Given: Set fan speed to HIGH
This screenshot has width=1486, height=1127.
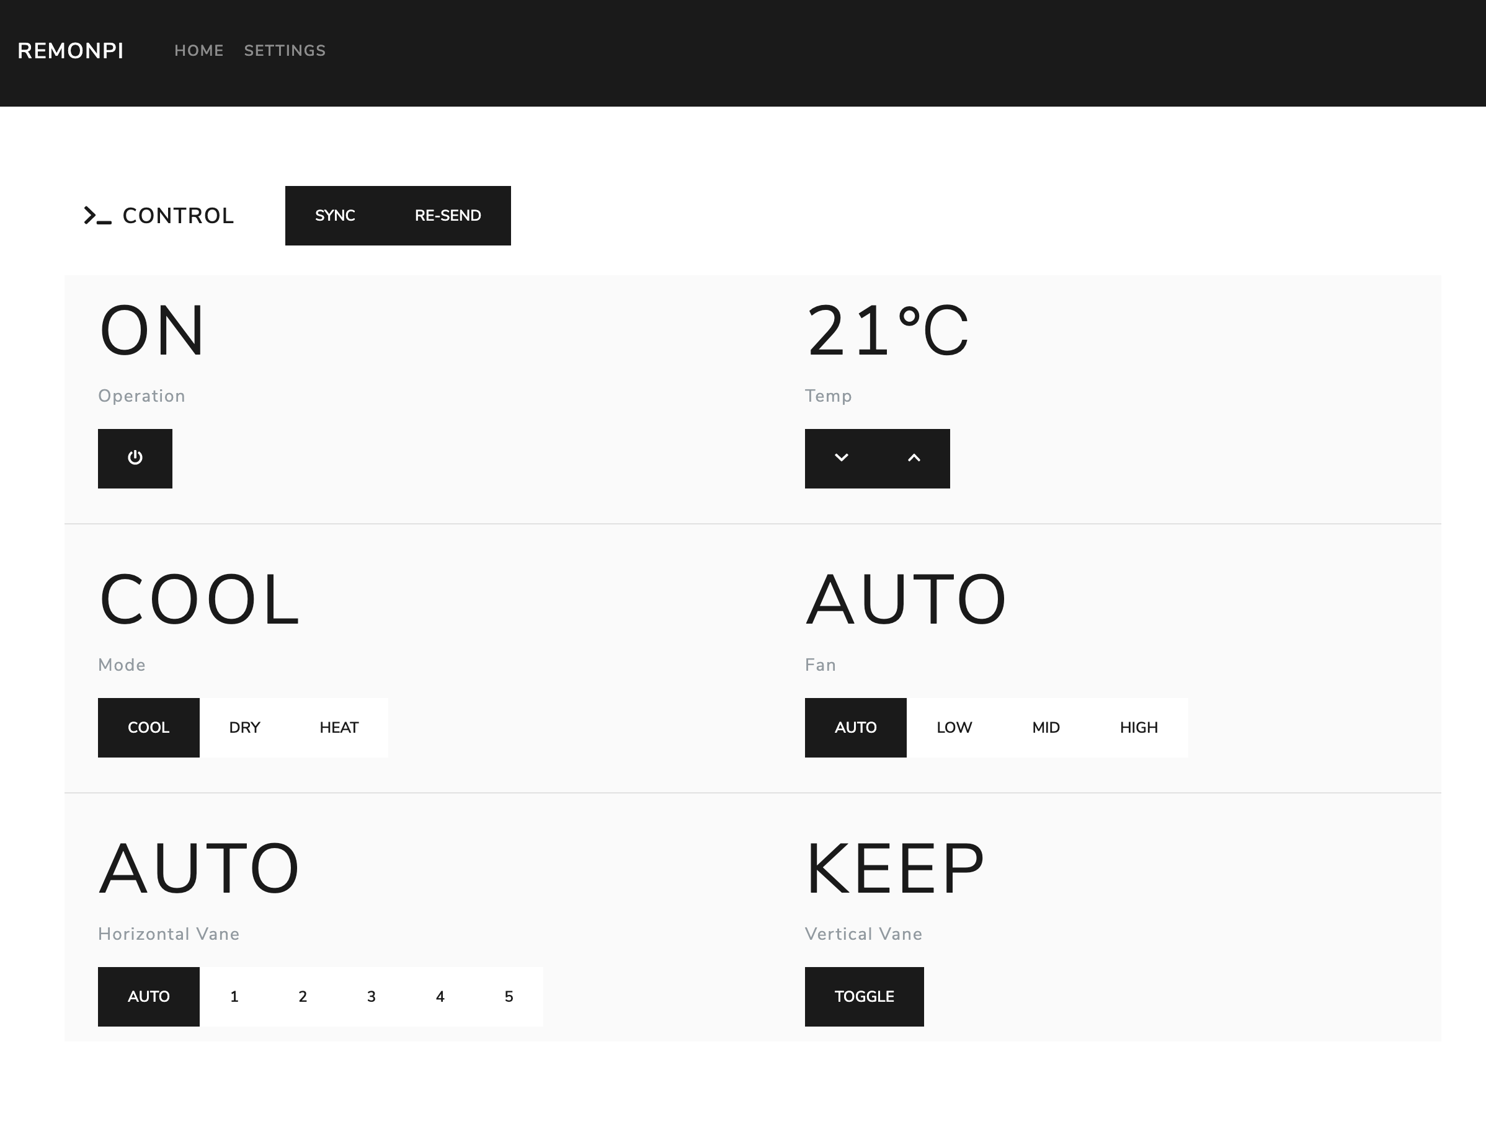Looking at the screenshot, I should tap(1139, 727).
